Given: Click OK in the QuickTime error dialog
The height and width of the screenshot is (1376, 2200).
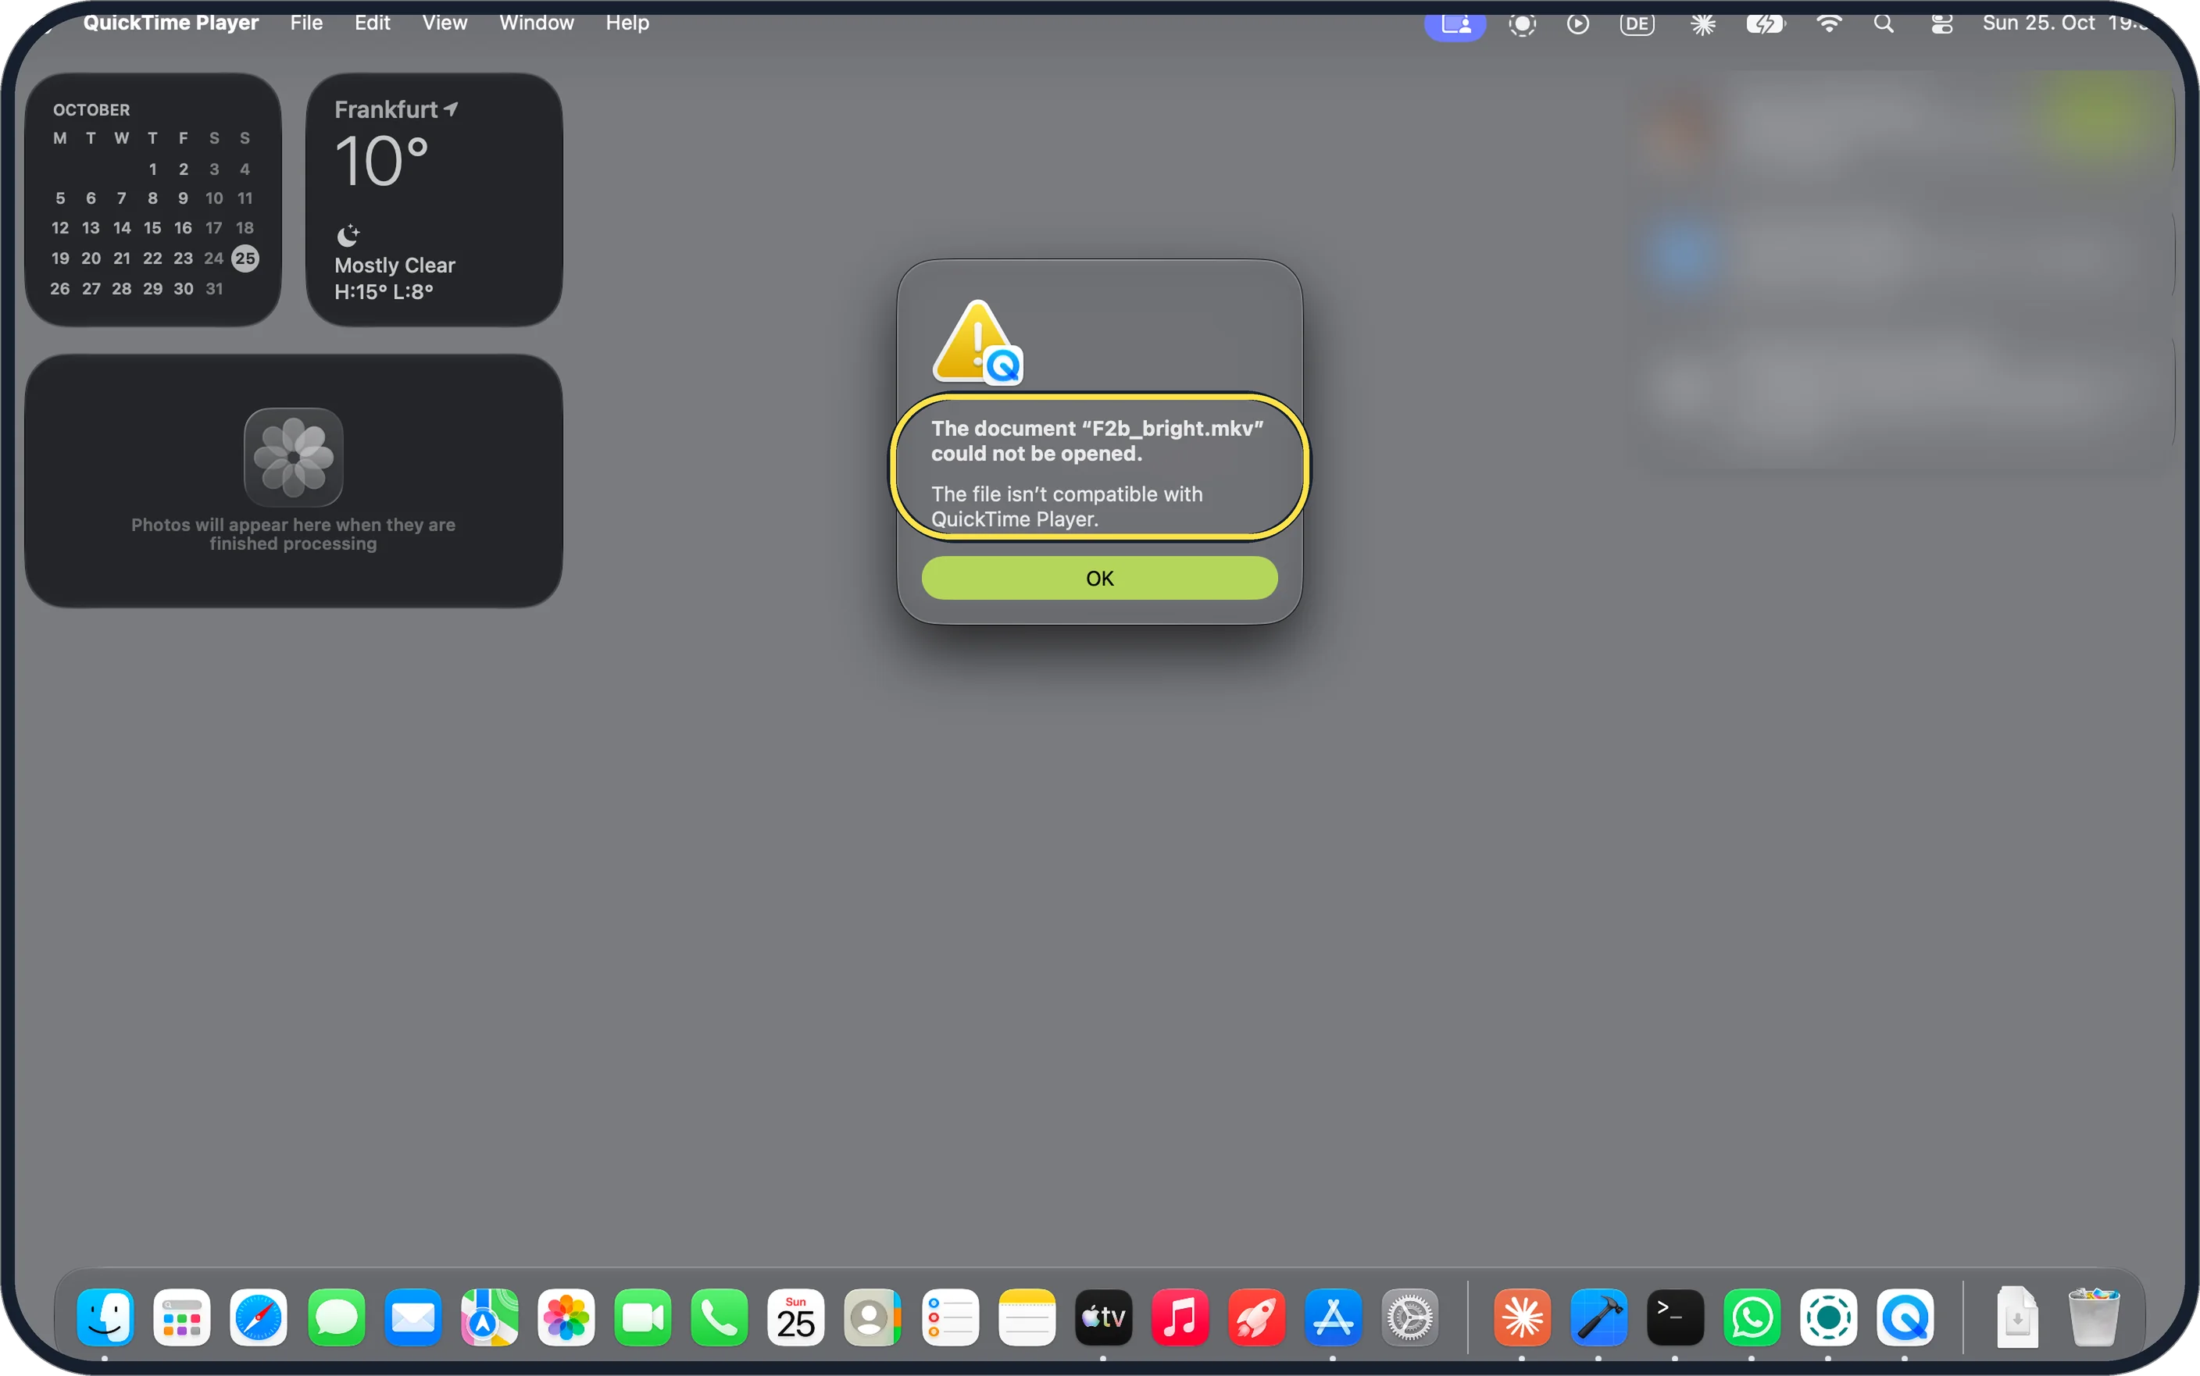Looking at the screenshot, I should click(x=1099, y=578).
